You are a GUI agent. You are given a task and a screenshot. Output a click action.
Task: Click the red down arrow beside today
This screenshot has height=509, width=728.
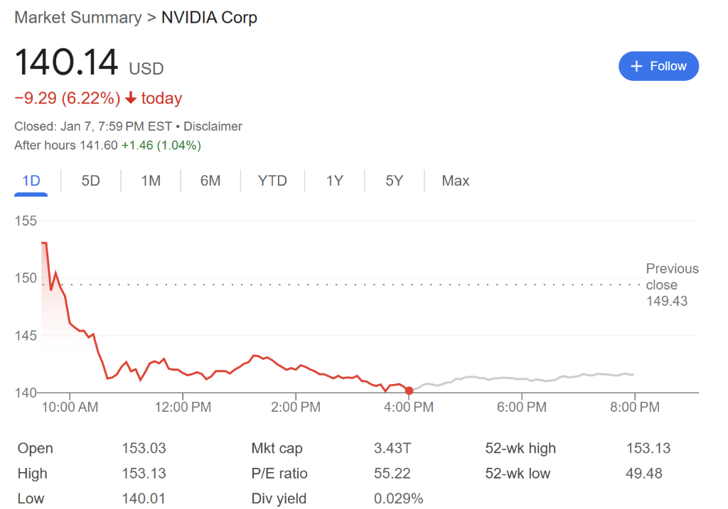pyautogui.click(x=131, y=98)
